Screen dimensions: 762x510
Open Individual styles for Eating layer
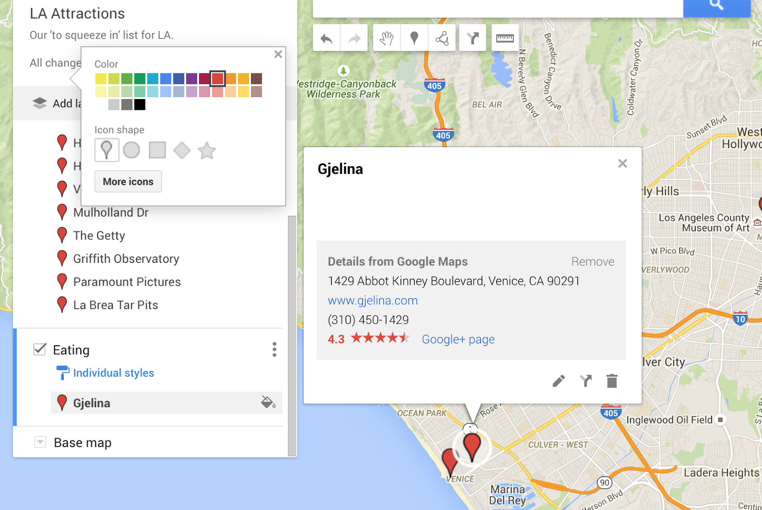tap(113, 373)
